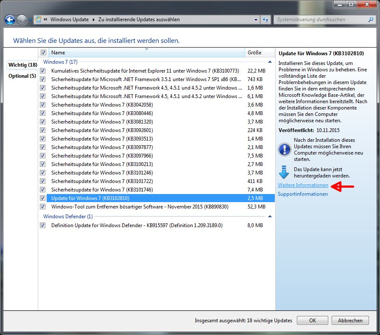
Task: Uncheck the KB3092601 security update checkbox
Action: 43,130
